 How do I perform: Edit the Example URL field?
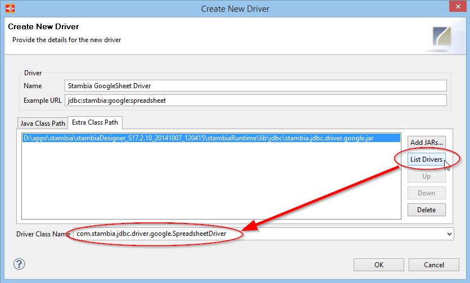tap(256, 101)
